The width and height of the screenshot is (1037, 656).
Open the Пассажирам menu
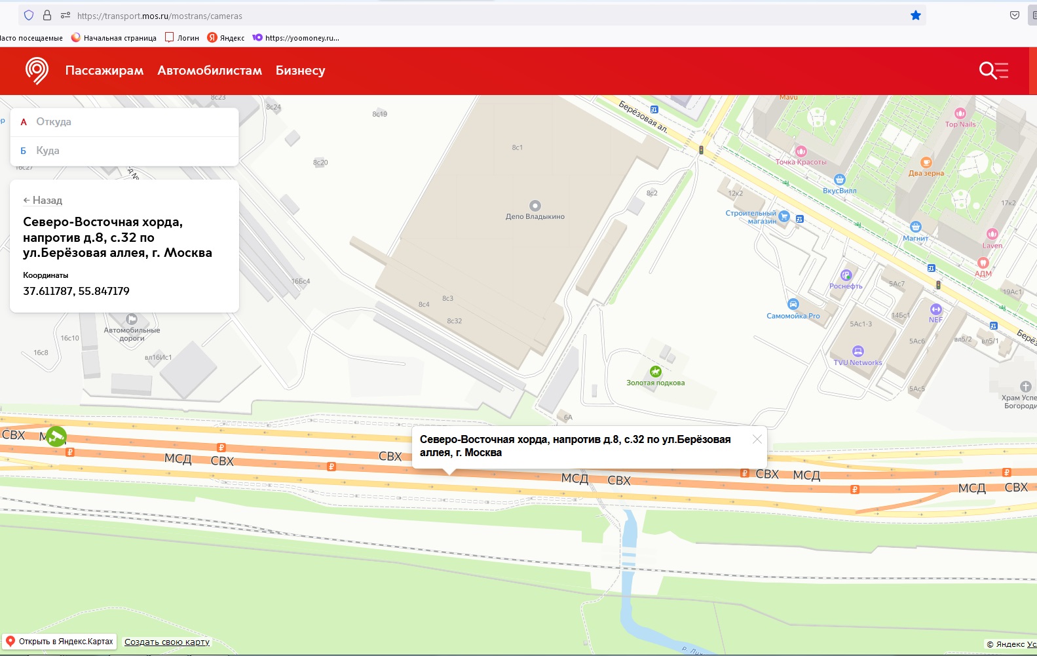[104, 71]
